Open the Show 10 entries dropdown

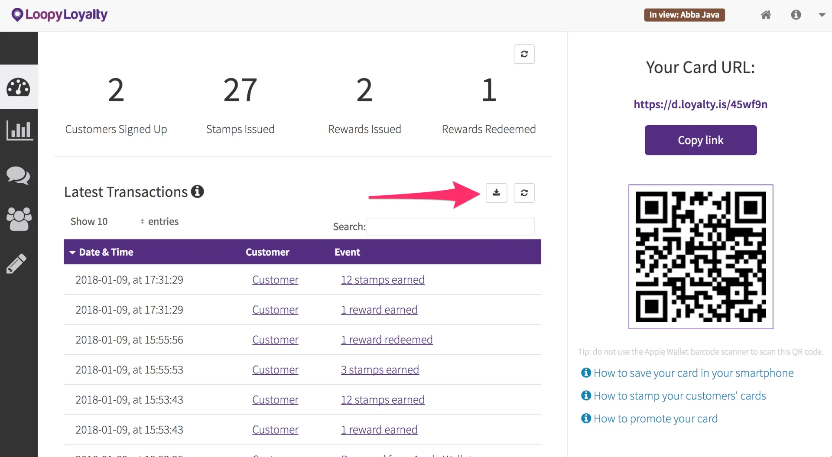point(107,221)
